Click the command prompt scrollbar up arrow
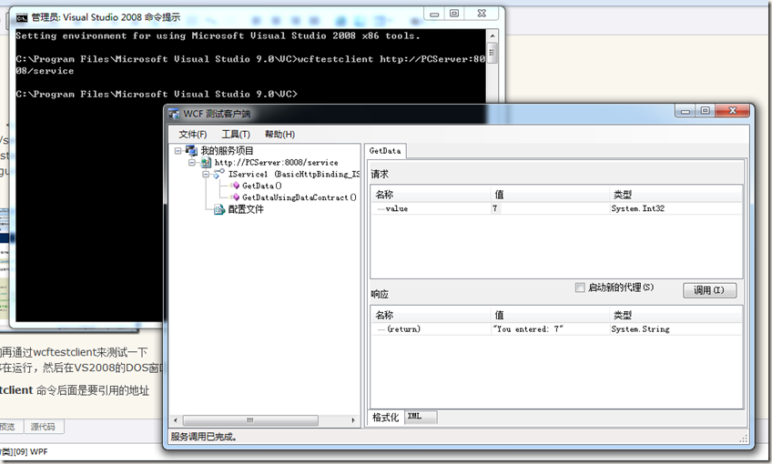This screenshot has height=464, width=772. pos(492,35)
